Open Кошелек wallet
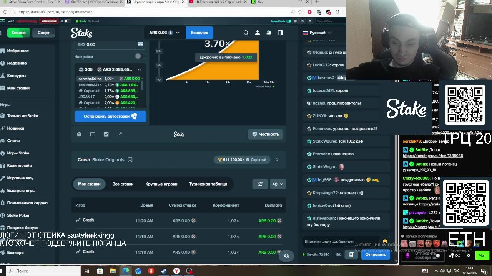492x276 pixels. [x=199, y=33]
